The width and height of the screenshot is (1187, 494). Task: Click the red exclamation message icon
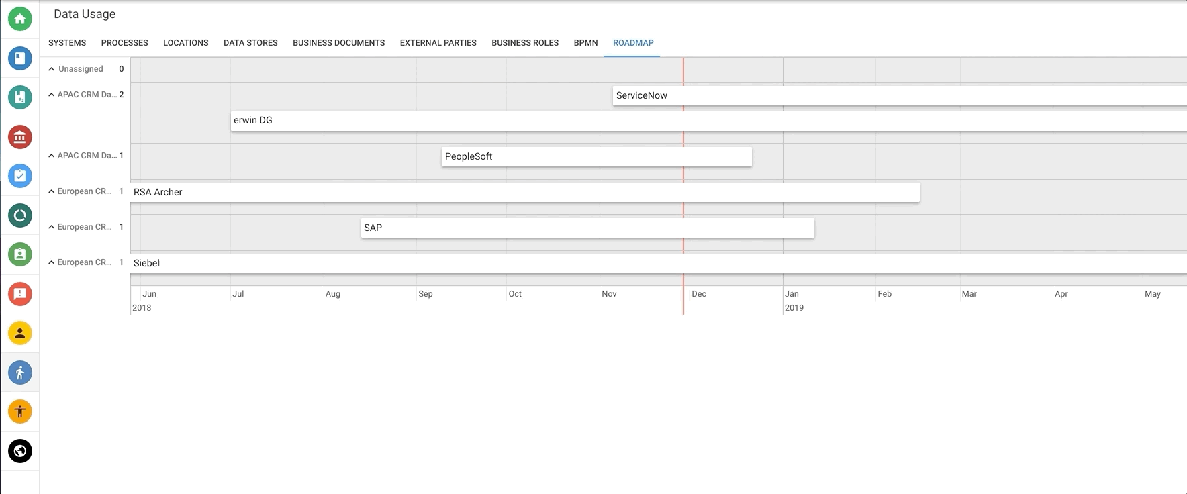(x=20, y=294)
